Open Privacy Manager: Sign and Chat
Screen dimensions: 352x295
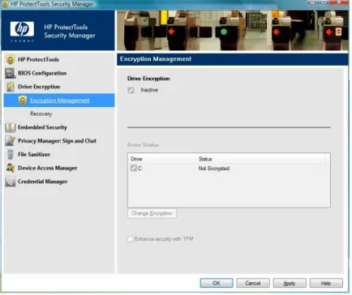(x=57, y=141)
